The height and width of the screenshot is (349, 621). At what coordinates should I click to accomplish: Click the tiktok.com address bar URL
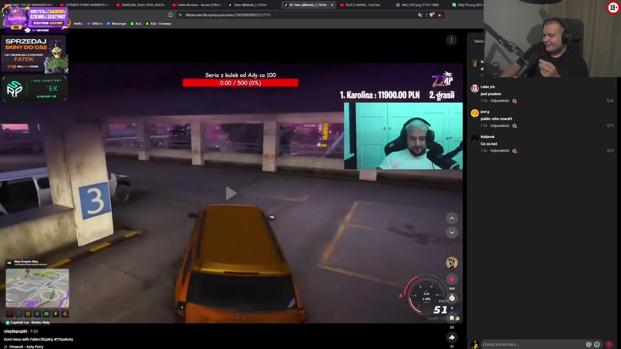coord(228,15)
